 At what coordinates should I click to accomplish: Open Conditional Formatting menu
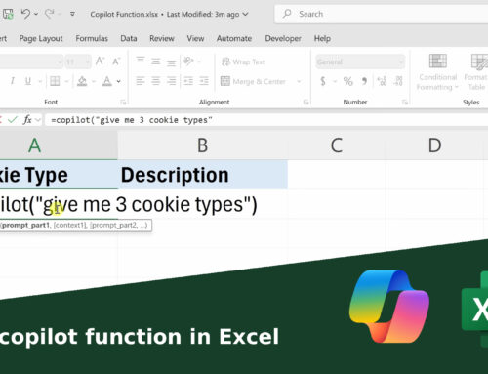click(x=438, y=72)
